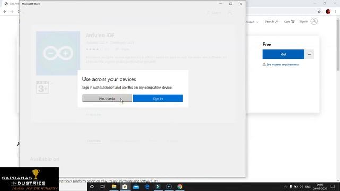The image size is (340, 191).
Task: Bookmark page with the star icon in Chrome
Action: (x=319, y=12)
